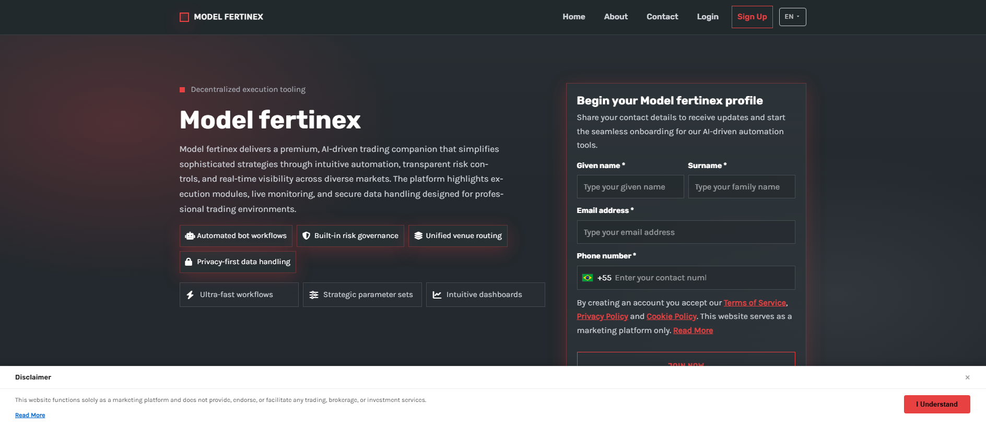Click the sliders icon in Strategic parameter sets
The image size is (986, 427).
pos(314,295)
